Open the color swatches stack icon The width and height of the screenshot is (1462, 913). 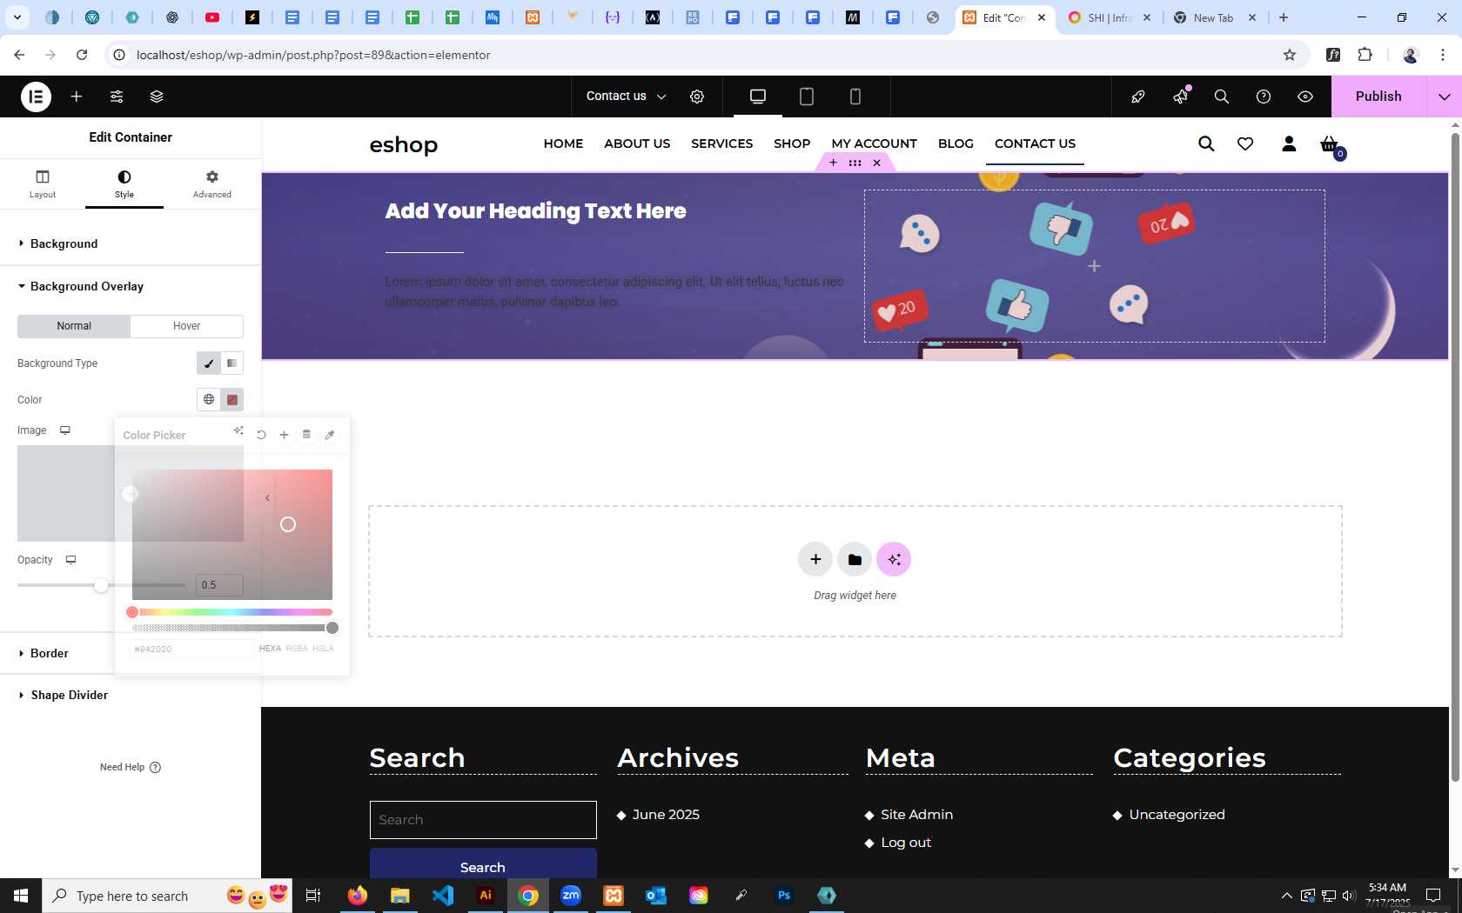click(x=306, y=435)
